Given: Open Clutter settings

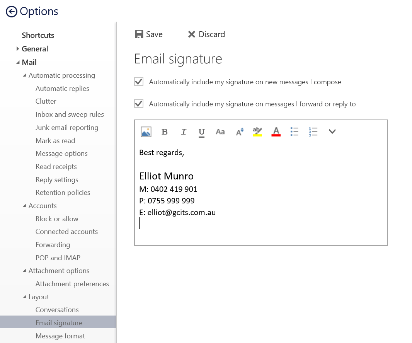Looking at the screenshot, I should (x=46, y=101).
